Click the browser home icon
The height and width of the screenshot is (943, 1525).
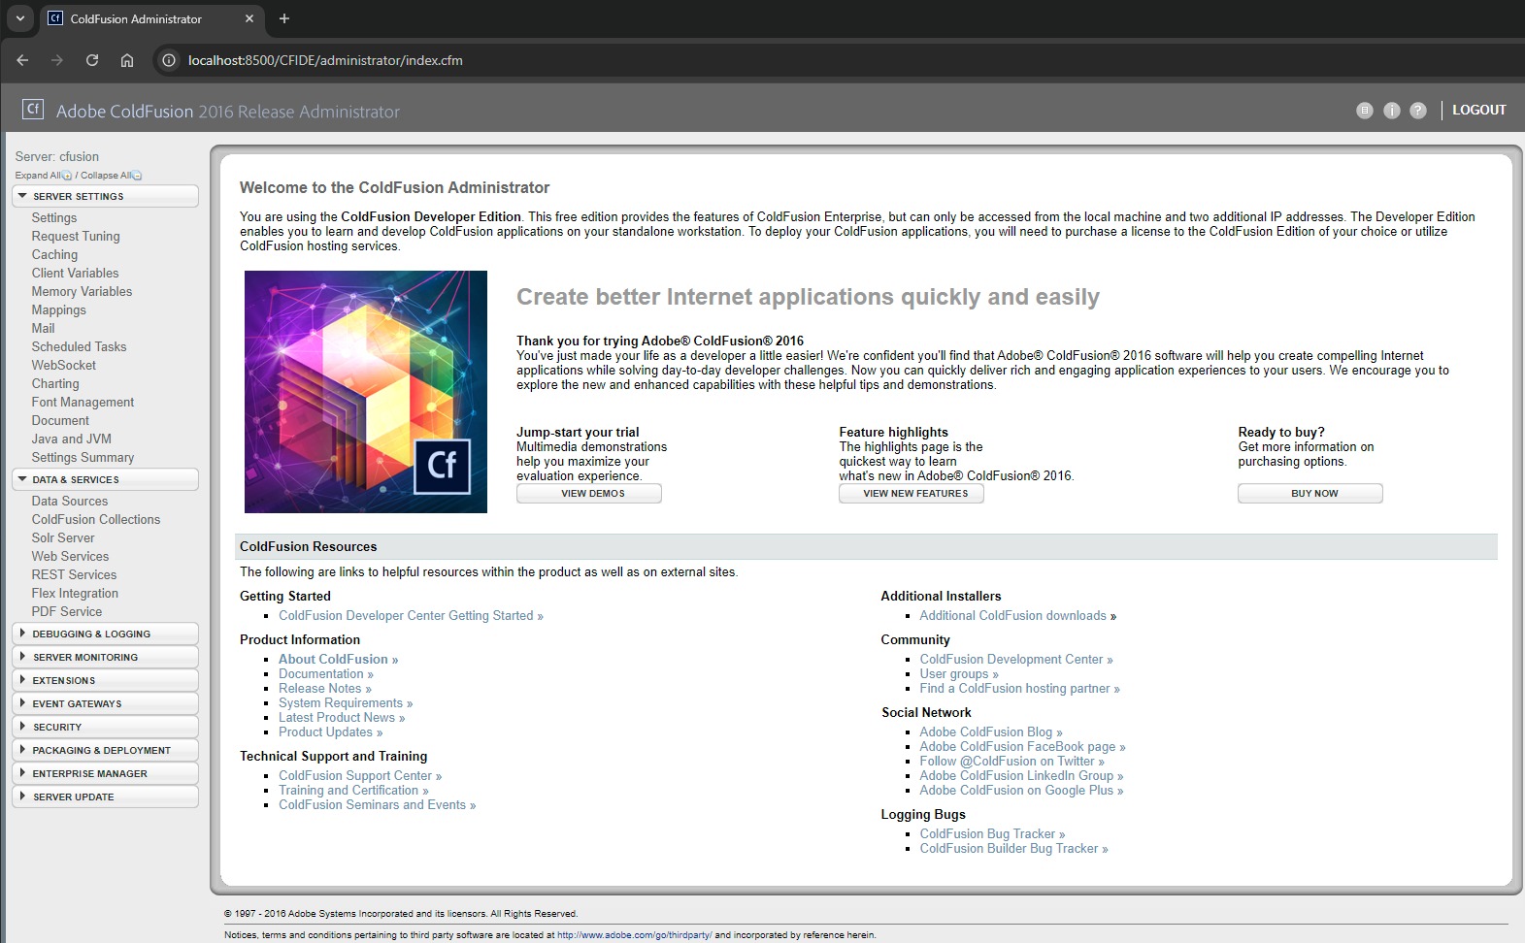coord(127,60)
